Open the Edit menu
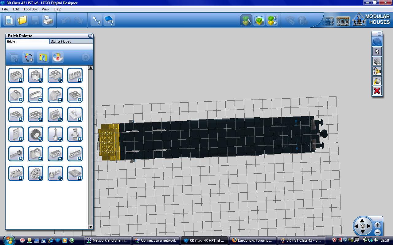 [16, 9]
